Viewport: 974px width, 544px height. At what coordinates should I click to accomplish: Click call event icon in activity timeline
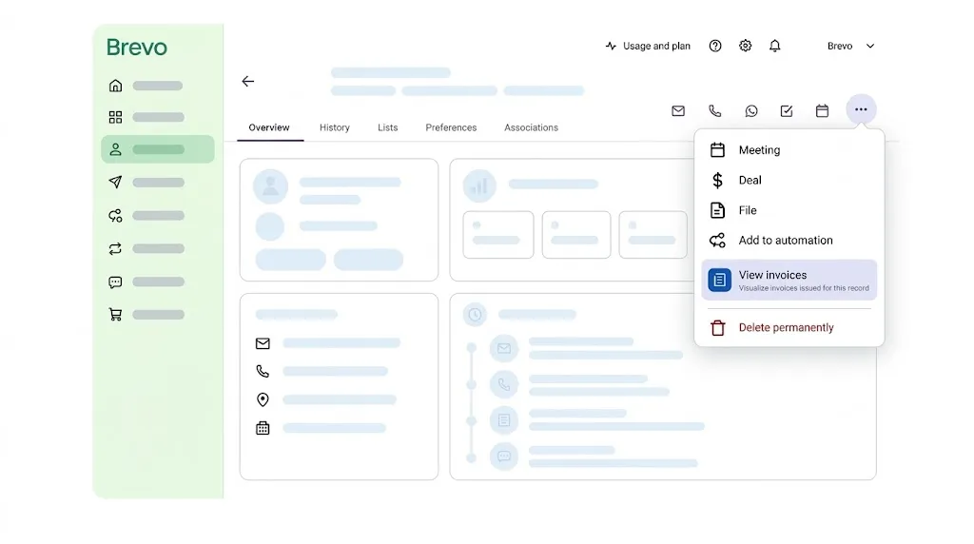click(504, 384)
